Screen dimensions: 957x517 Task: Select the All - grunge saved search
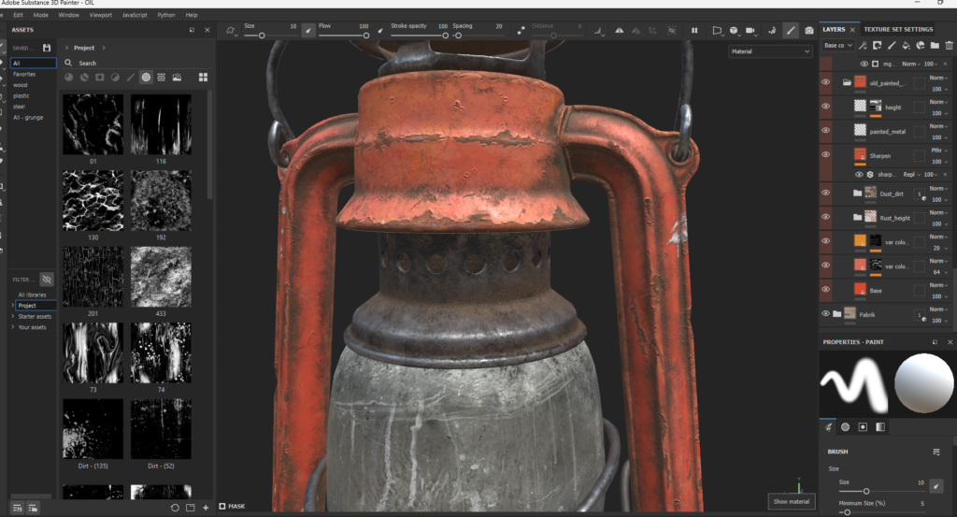28,117
